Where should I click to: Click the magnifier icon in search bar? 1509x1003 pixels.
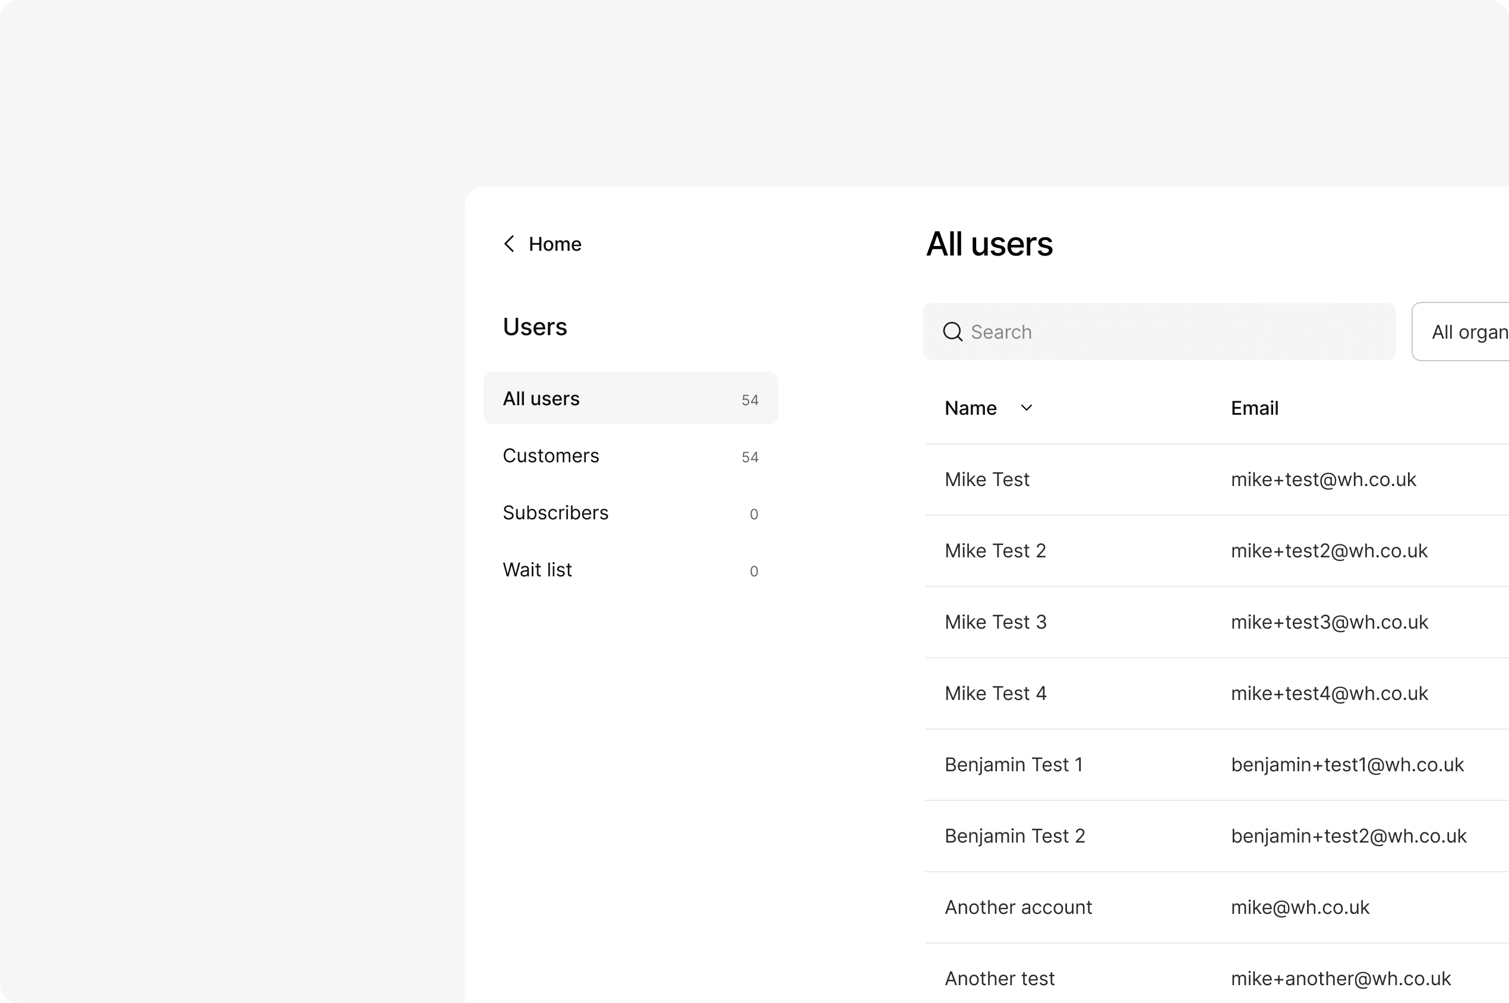point(953,332)
